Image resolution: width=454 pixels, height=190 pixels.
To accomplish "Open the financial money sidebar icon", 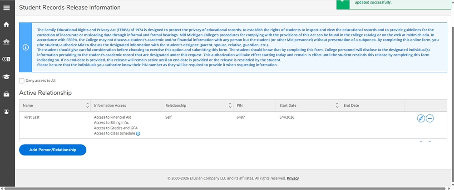I will (6, 59).
